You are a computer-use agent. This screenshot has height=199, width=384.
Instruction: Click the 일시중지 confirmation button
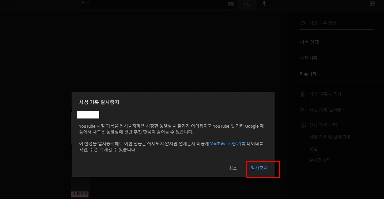point(259,168)
